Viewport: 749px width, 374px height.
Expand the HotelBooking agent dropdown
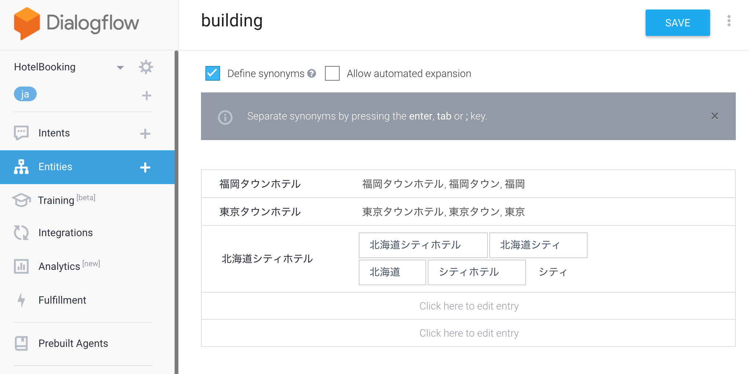point(120,67)
